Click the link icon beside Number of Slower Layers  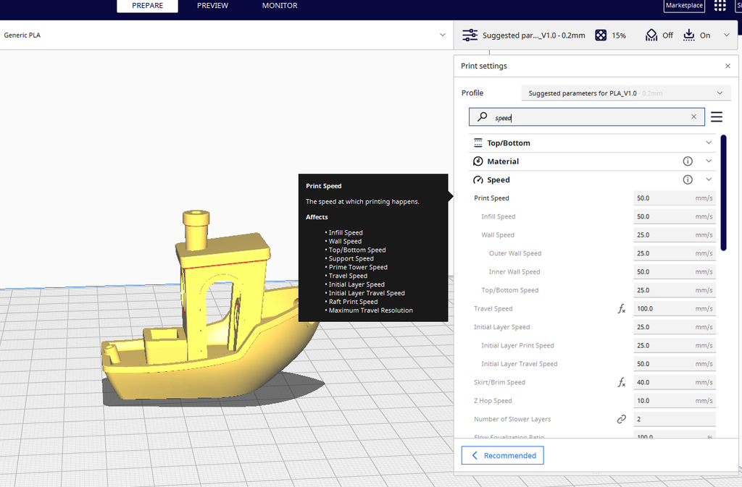point(621,418)
